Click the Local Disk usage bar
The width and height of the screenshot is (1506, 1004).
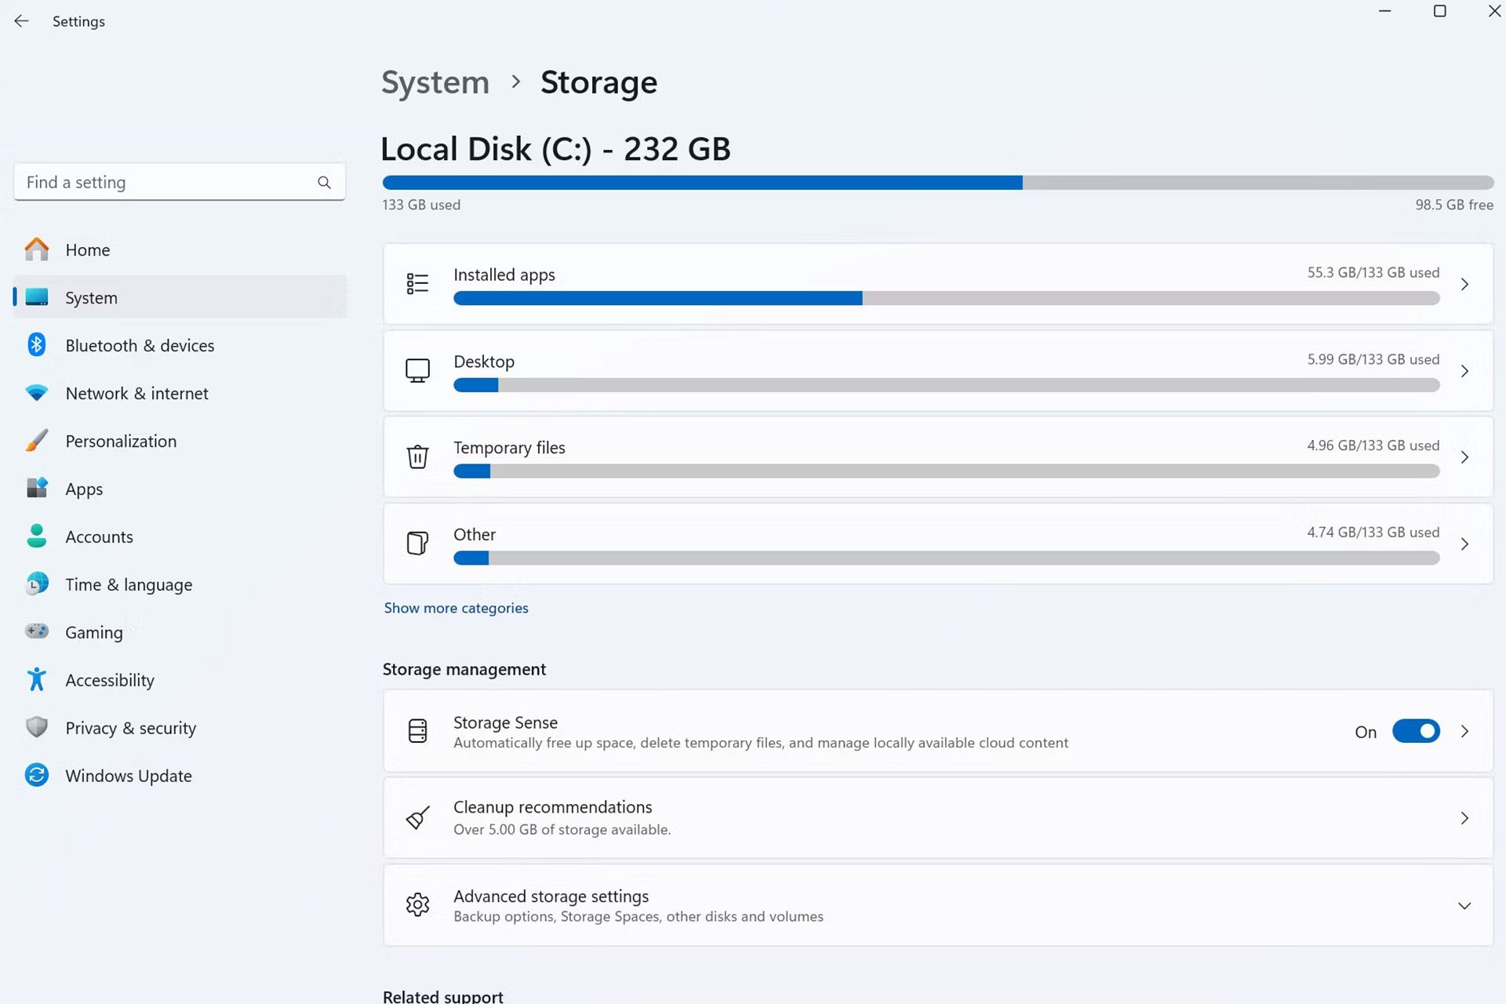coord(937,183)
